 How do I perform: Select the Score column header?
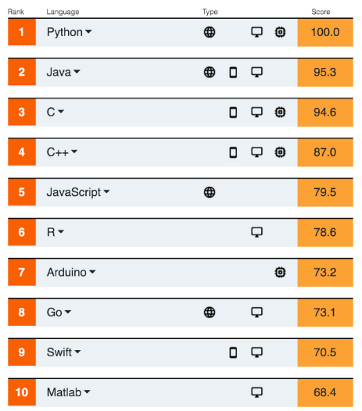[x=321, y=12]
